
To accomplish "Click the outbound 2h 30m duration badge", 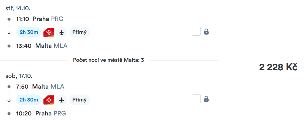I will [29, 32].
